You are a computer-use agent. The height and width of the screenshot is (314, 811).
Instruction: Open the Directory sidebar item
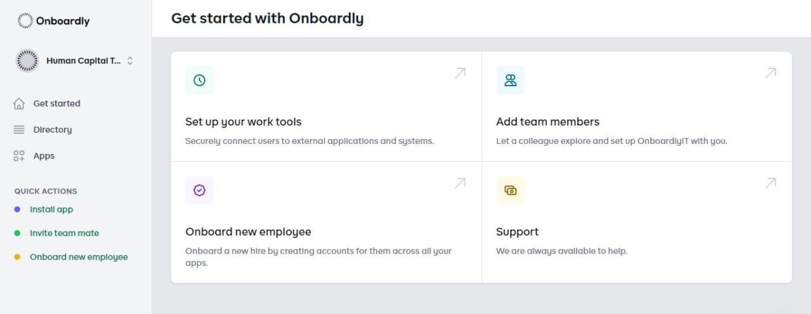52,129
